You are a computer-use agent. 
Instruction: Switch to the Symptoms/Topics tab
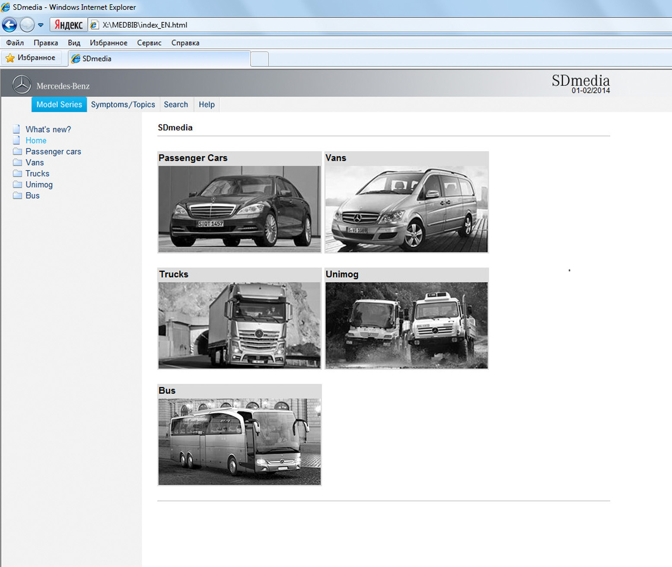(x=123, y=105)
